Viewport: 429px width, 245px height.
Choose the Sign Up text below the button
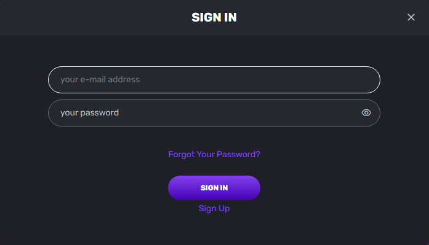(214, 209)
